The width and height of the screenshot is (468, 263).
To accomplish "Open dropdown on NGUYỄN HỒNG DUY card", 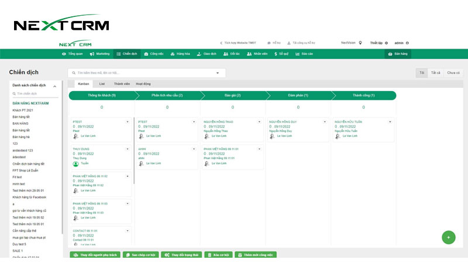I will point(325,122).
